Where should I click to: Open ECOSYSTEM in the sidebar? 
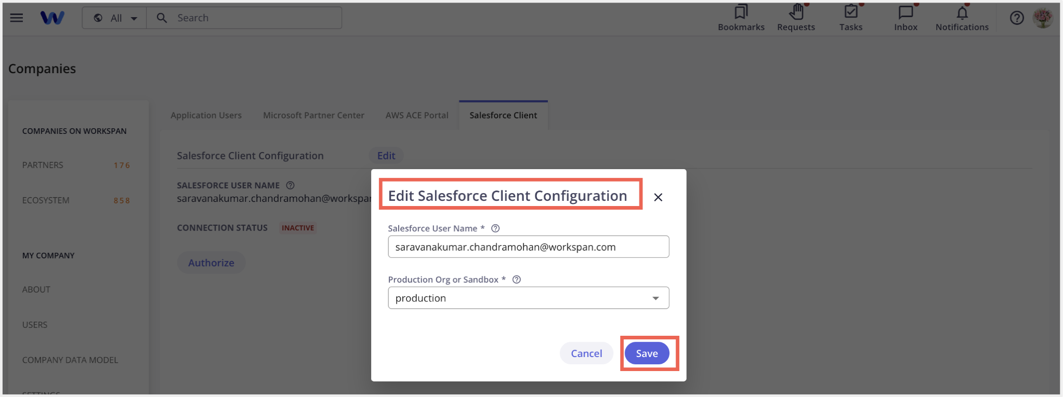coord(46,200)
